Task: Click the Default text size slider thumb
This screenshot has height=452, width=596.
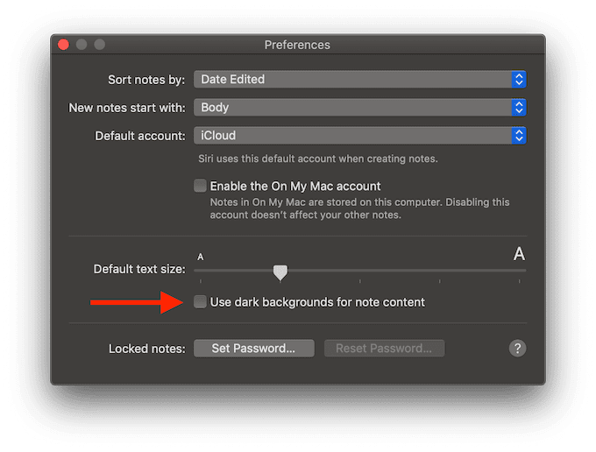Action: [280, 272]
